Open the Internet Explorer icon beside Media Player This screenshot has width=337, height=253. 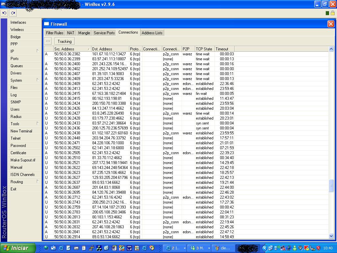[x=144, y=248]
